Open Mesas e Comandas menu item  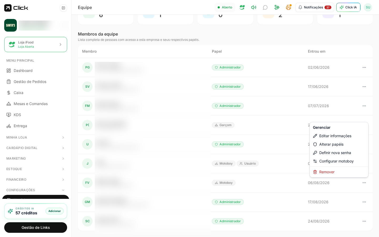pos(36,104)
